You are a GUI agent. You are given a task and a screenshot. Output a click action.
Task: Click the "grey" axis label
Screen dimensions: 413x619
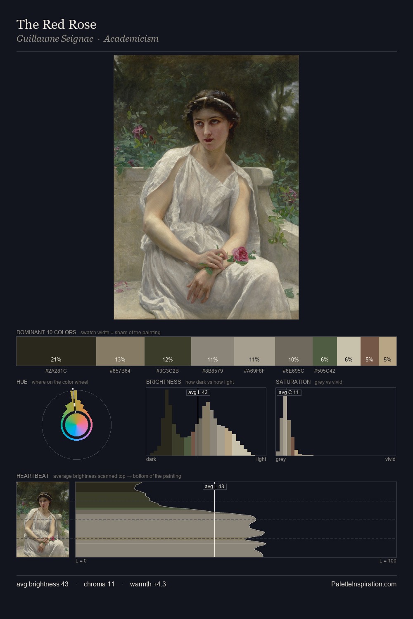281,459
